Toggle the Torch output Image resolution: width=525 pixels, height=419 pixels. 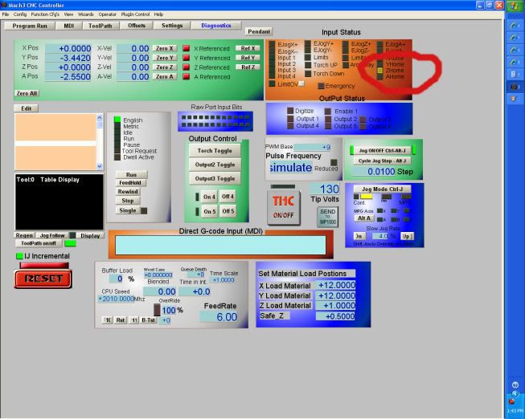pyautogui.click(x=215, y=150)
